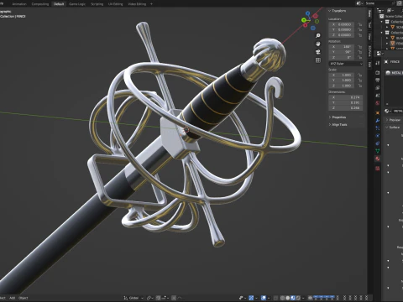The image size is (403, 302).
Task: Open the Tool settings tab in Properties editor
Action: (378, 63)
